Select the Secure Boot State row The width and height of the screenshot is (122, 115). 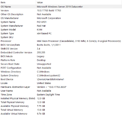pos(61,64)
